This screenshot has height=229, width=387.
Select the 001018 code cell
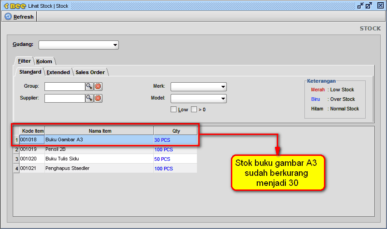tap(32, 140)
